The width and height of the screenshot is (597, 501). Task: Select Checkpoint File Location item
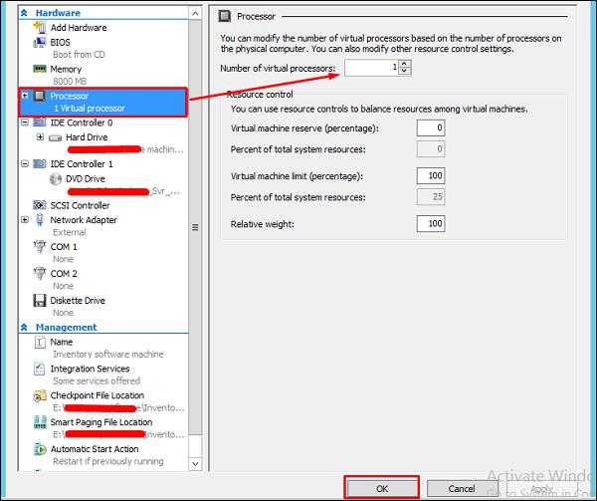click(x=98, y=395)
